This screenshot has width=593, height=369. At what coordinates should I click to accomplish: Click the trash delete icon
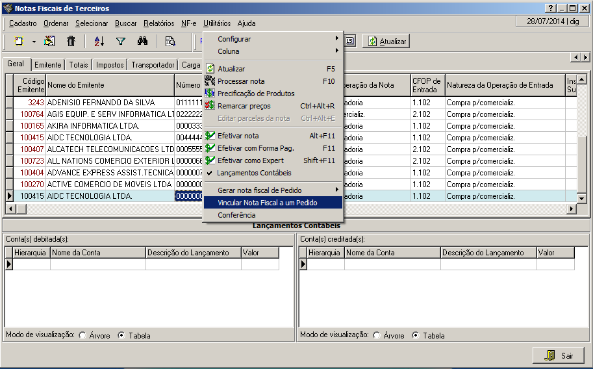pyautogui.click(x=71, y=42)
